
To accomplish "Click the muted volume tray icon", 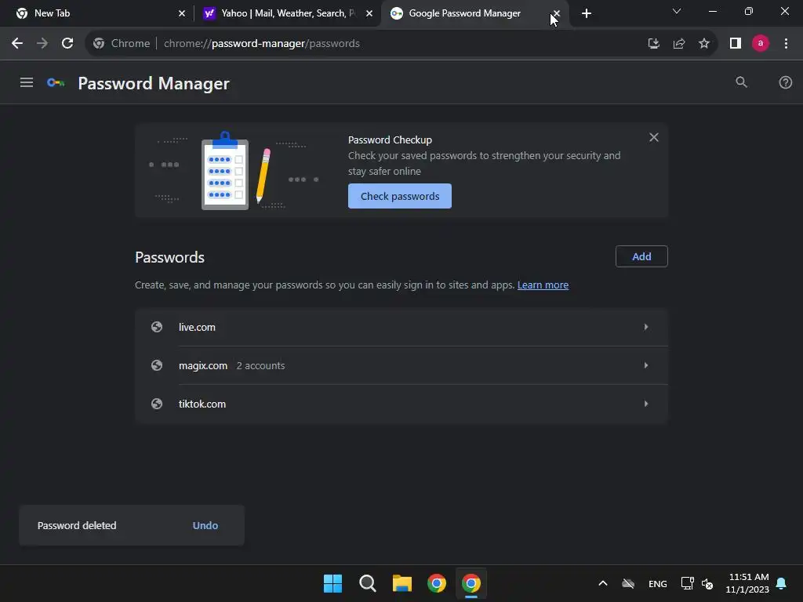I will 707,583.
